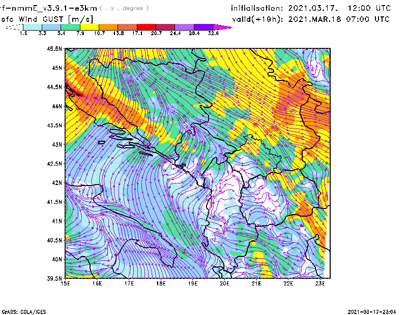Click the light cyan 1.6–3.3 legend swatch
407x315 pixels.
33,27
